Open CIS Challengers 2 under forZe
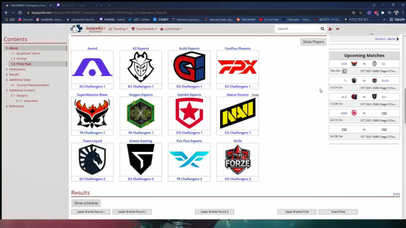The height and width of the screenshot is (228, 406). pyautogui.click(x=238, y=179)
